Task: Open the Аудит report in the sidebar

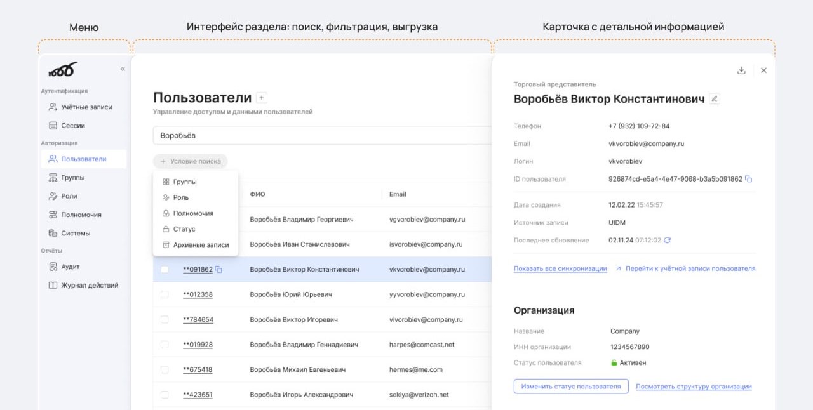Action: [70, 267]
